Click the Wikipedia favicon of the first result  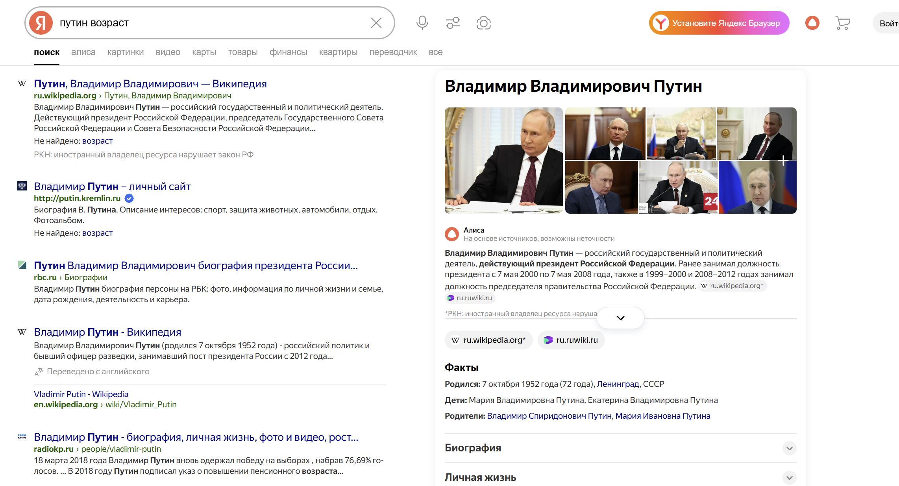pos(22,83)
